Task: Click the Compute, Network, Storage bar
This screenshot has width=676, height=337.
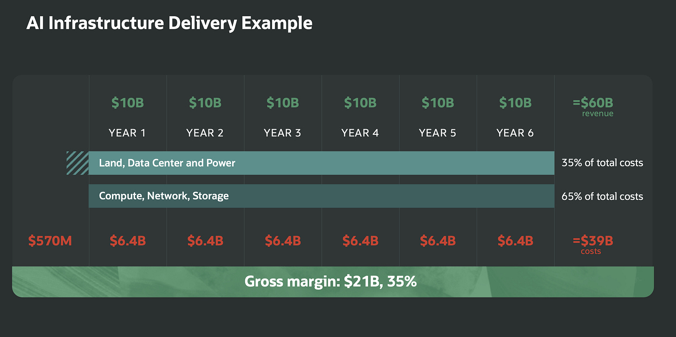Action: pyautogui.click(x=321, y=196)
